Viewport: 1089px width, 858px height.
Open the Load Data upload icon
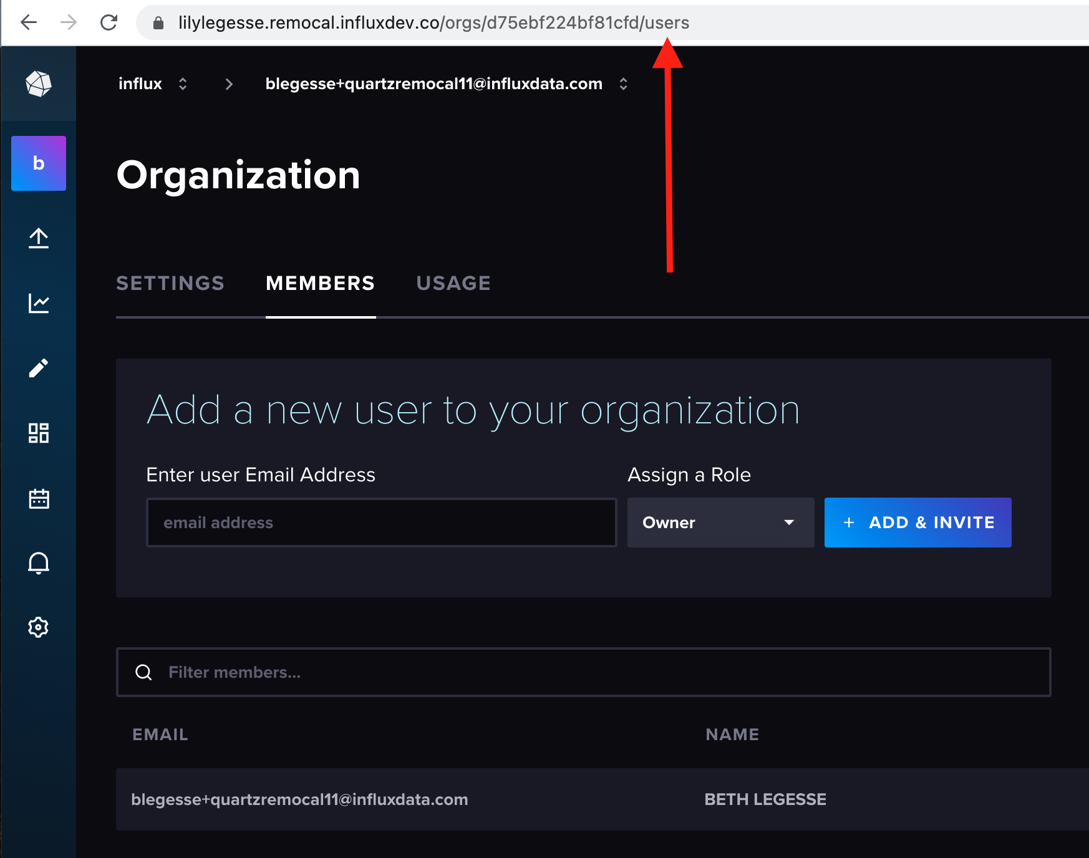click(x=38, y=239)
